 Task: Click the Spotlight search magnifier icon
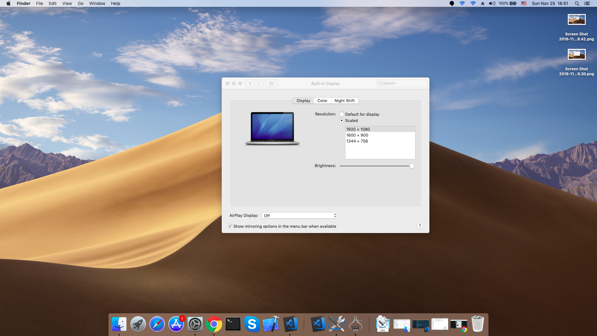(577, 3)
